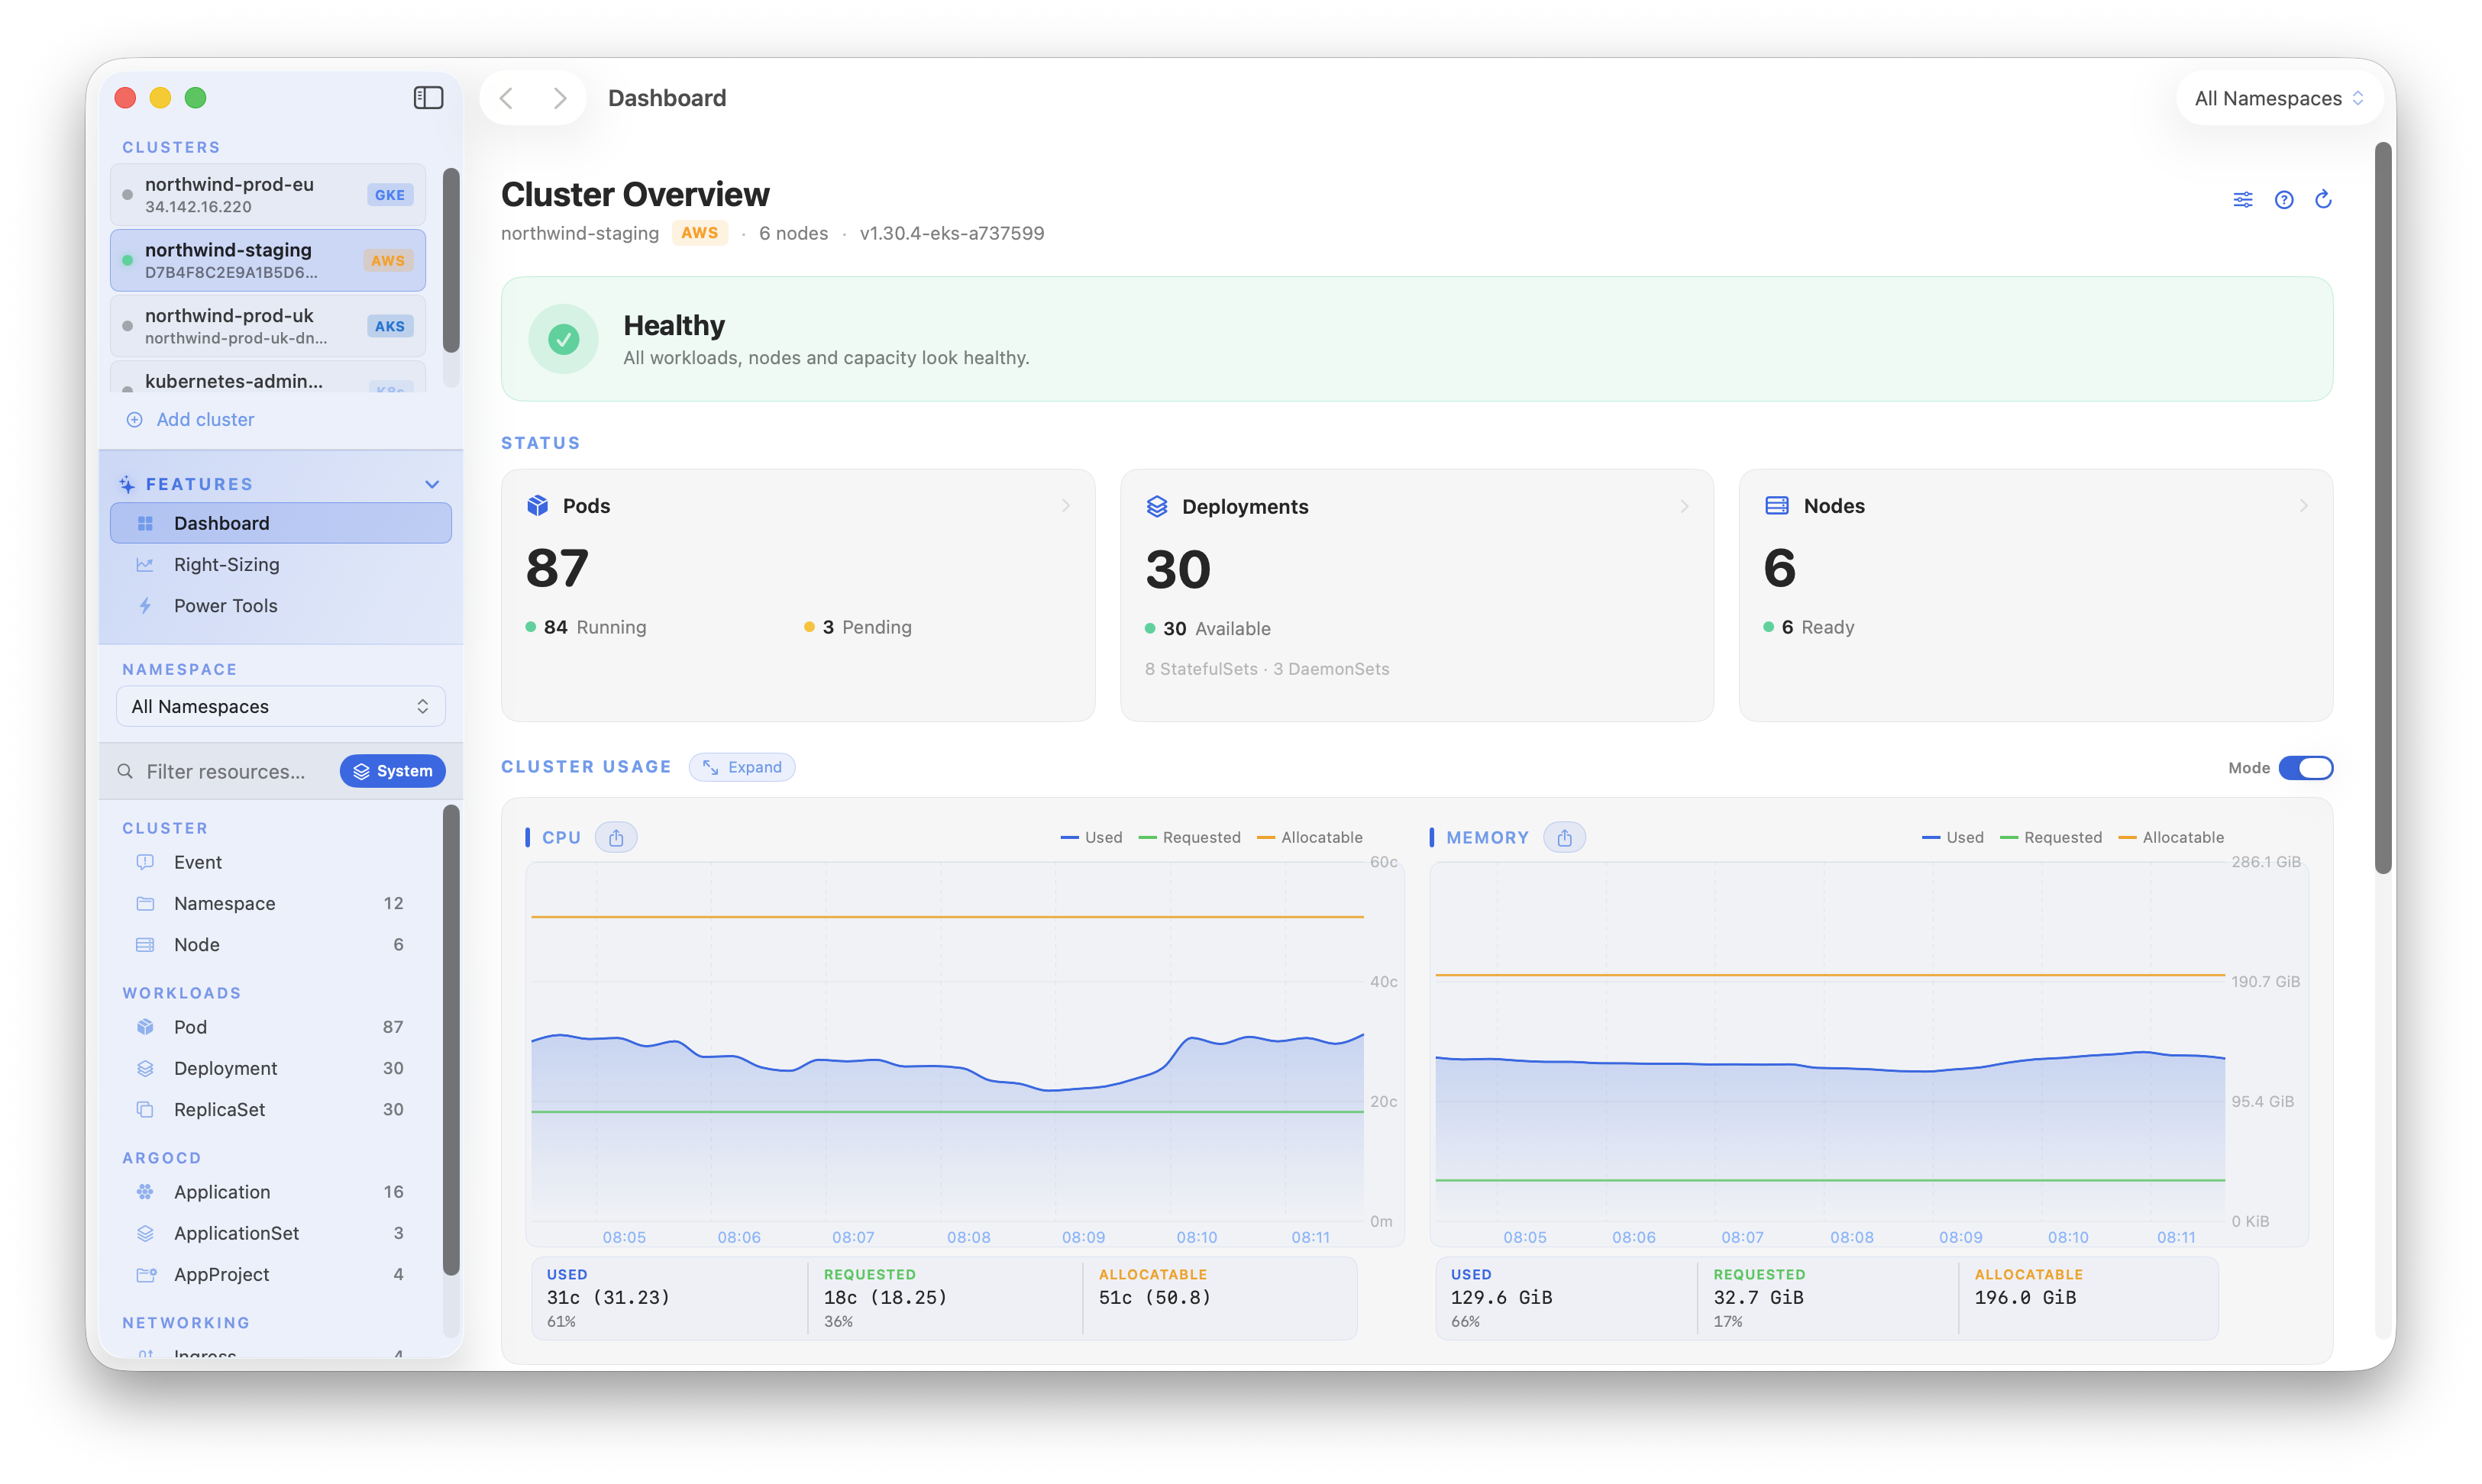Screen dimensions: 2482x1484
Task: Refresh the cluster overview
Action: (2324, 200)
